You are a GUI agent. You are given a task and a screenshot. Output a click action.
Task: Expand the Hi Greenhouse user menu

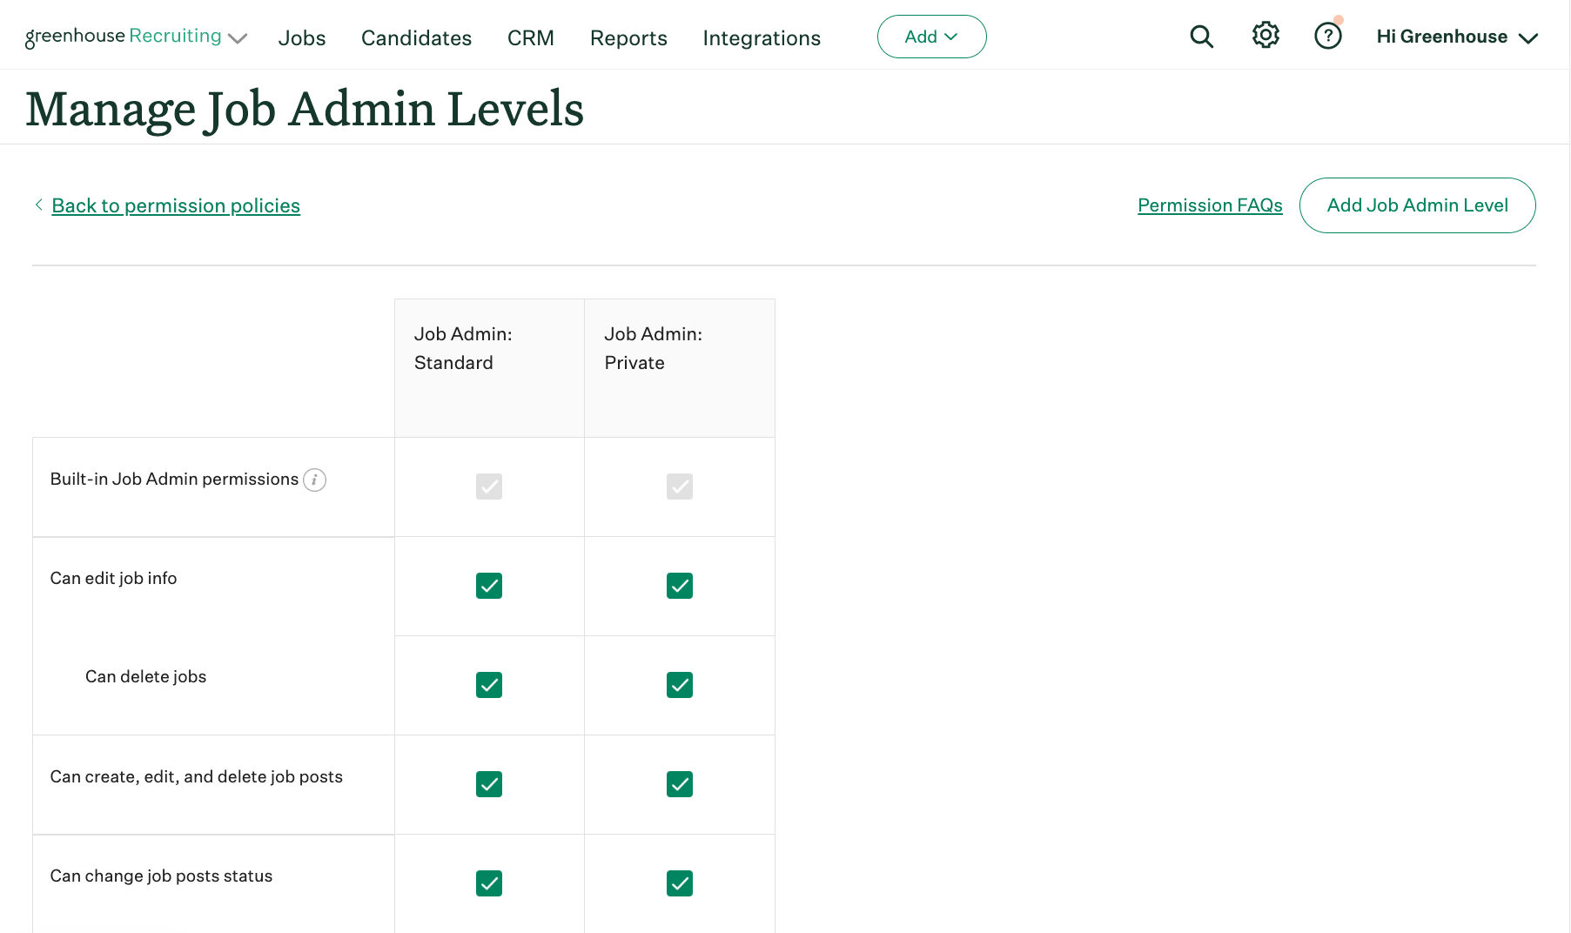(x=1457, y=37)
